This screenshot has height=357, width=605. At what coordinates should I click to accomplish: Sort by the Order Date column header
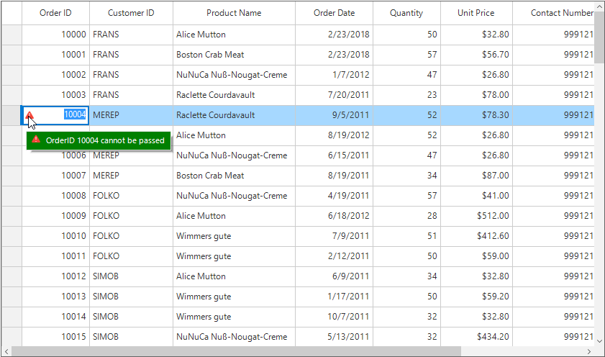(x=334, y=13)
